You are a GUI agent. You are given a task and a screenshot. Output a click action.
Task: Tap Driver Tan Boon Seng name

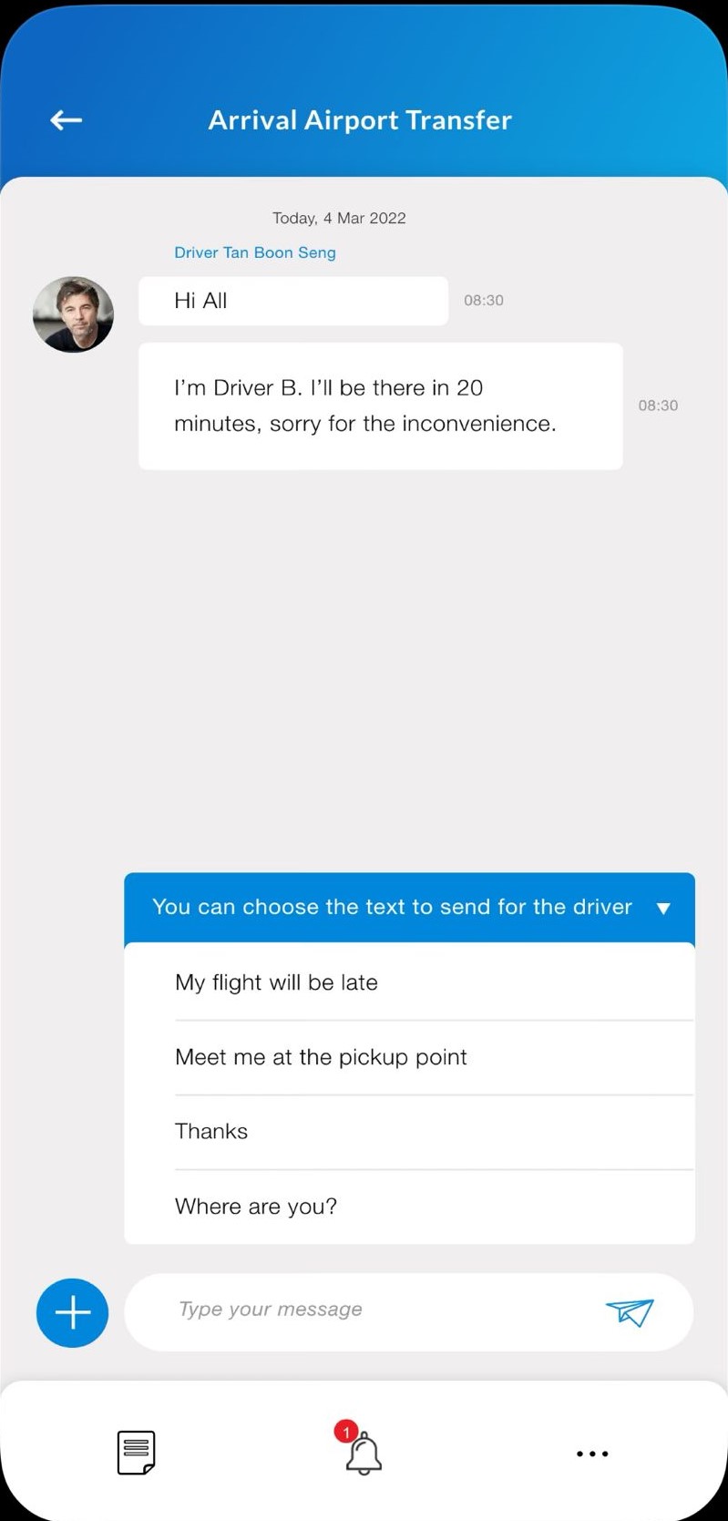point(255,252)
